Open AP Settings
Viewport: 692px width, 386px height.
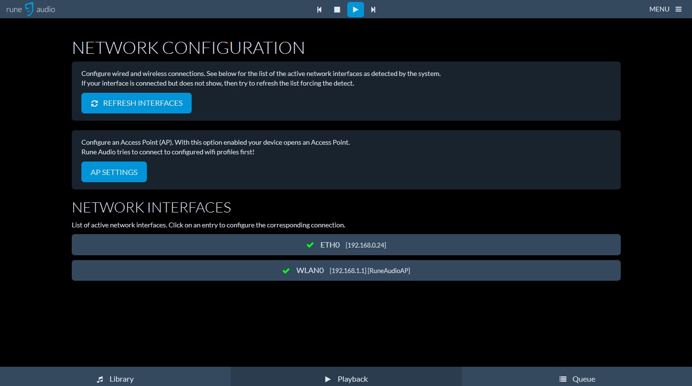click(114, 172)
